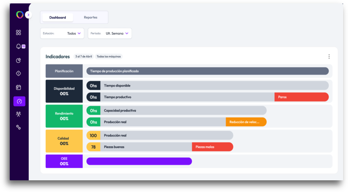Open the pie chart analytics icon
This screenshot has width=348, height=192.
click(x=19, y=60)
